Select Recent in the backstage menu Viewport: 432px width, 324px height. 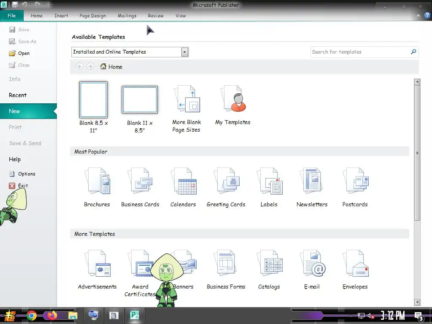click(x=18, y=95)
